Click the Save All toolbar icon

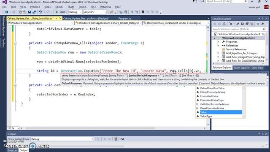(x=34, y=12)
